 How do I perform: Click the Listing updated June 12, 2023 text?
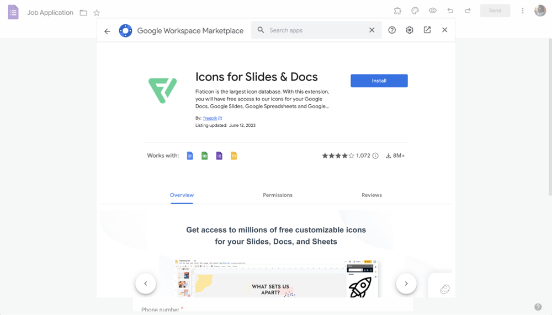click(225, 125)
